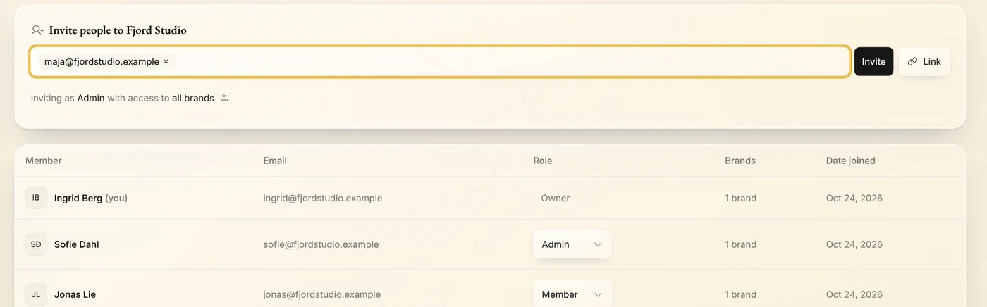Click the Admin word in inviting text
Viewport: 987px width, 307px height.
tap(91, 99)
